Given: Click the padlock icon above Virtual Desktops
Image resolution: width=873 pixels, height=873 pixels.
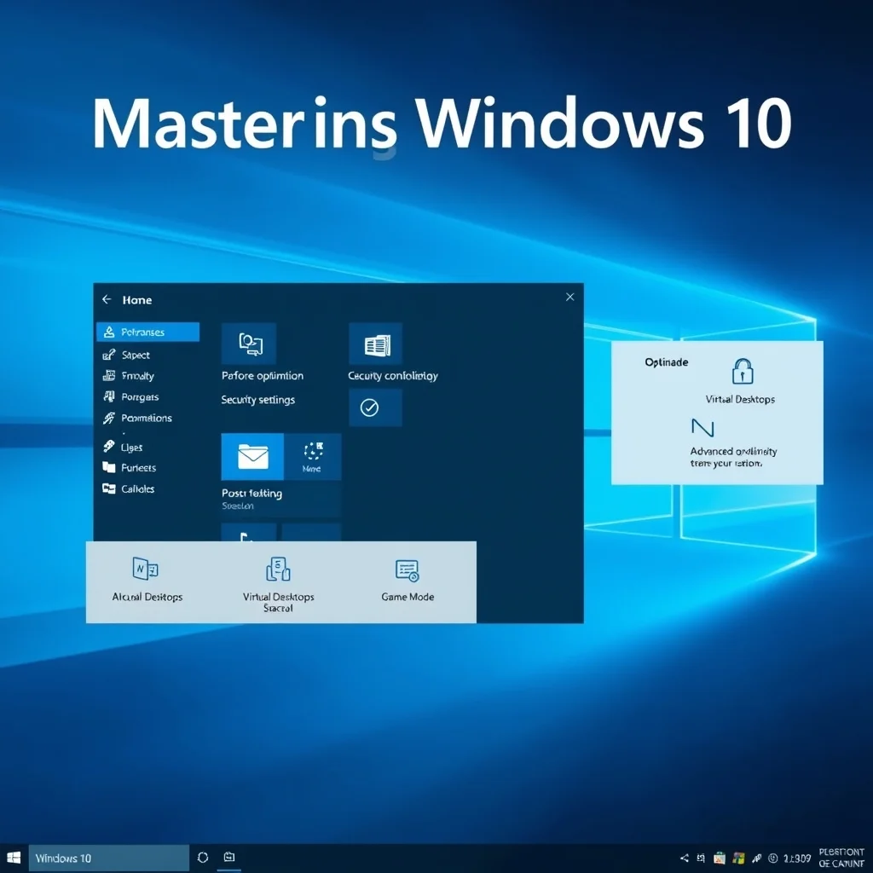Looking at the screenshot, I should click(743, 372).
